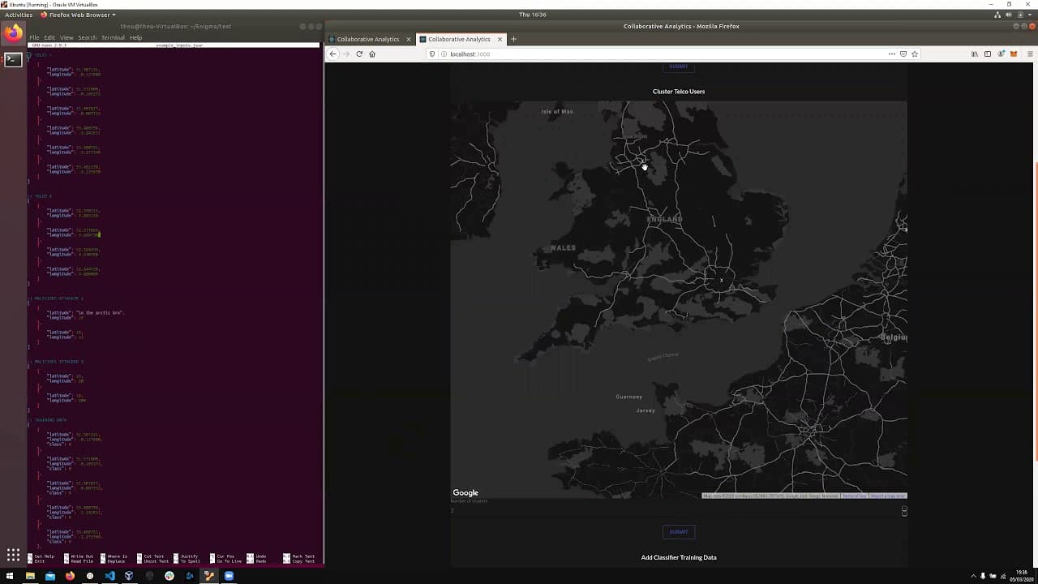Open File Explorer on the Windows taskbar
This screenshot has height=584, width=1038.
tap(30, 576)
